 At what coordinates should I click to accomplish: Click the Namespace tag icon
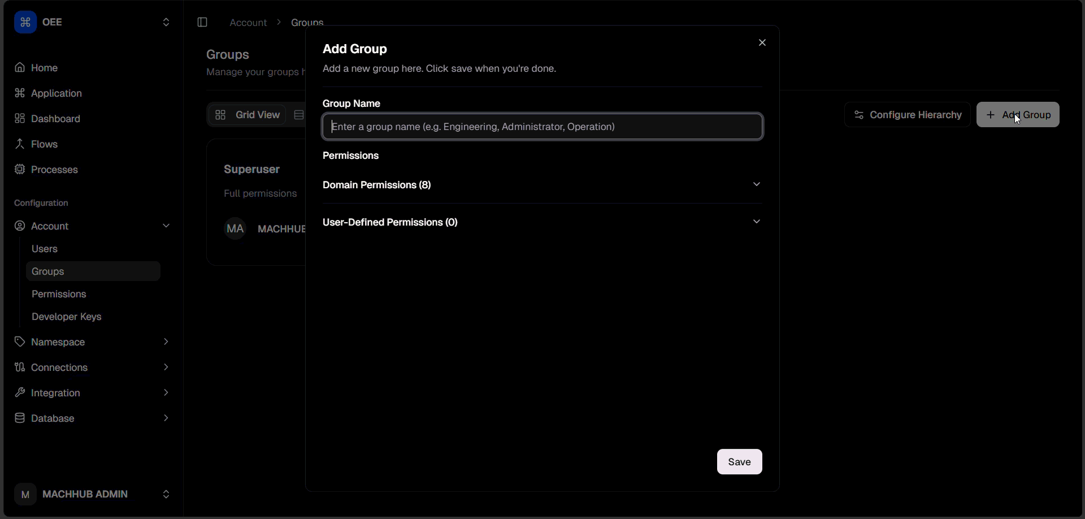click(x=20, y=341)
